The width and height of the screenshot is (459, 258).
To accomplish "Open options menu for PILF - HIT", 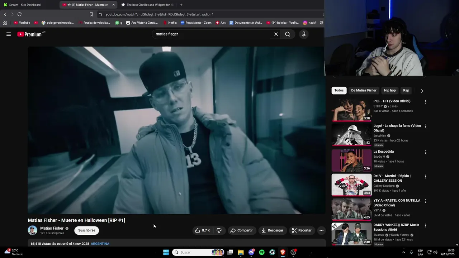I will [x=426, y=102].
